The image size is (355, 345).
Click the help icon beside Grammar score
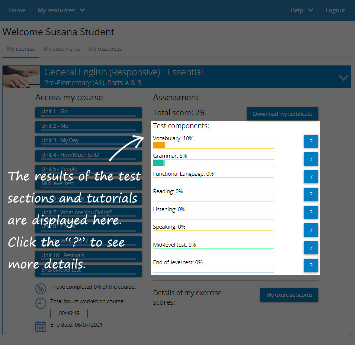tap(311, 159)
